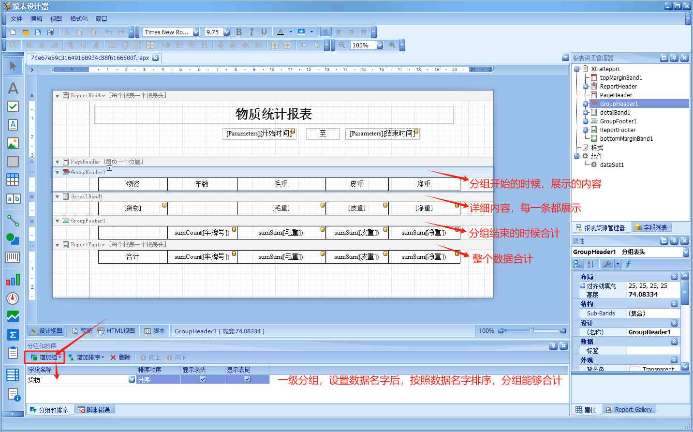Image resolution: width=693 pixels, height=432 pixels.
Task: Click the 删除 button
Action: pyautogui.click(x=120, y=358)
